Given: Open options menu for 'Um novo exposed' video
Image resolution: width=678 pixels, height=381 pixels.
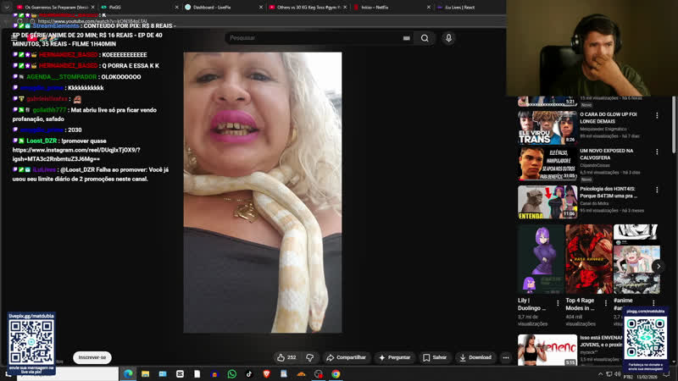Looking at the screenshot, I should [x=656, y=151].
